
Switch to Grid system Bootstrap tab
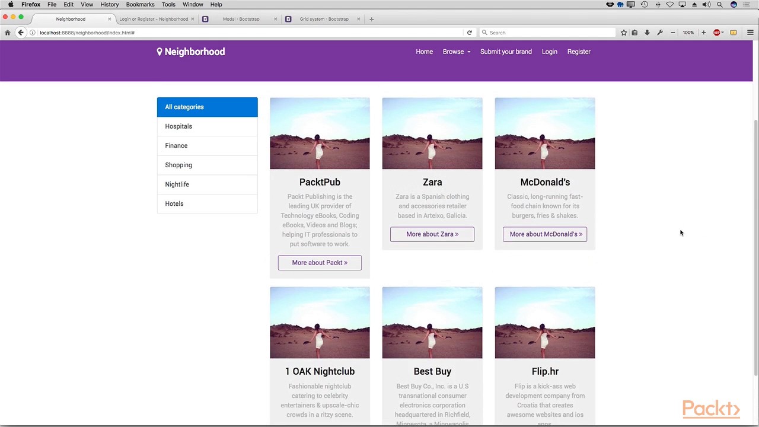pyautogui.click(x=324, y=19)
